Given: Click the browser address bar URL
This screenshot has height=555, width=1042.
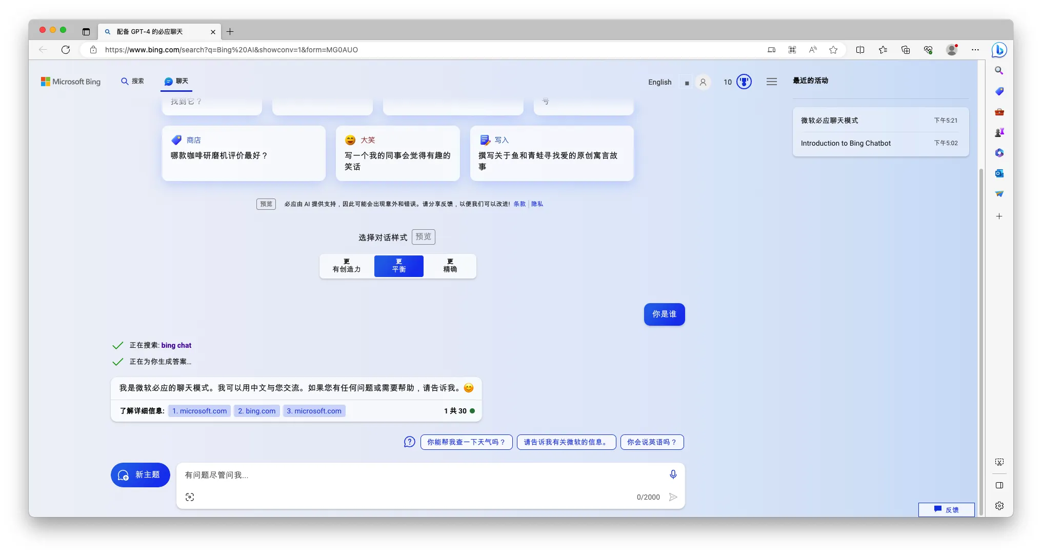Looking at the screenshot, I should pyautogui.click(x=231, y=50).
